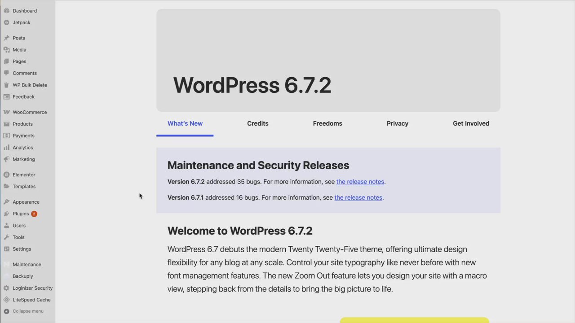Open the Jetpack menu label
The image size is (575, 323).
pos(22,22)
